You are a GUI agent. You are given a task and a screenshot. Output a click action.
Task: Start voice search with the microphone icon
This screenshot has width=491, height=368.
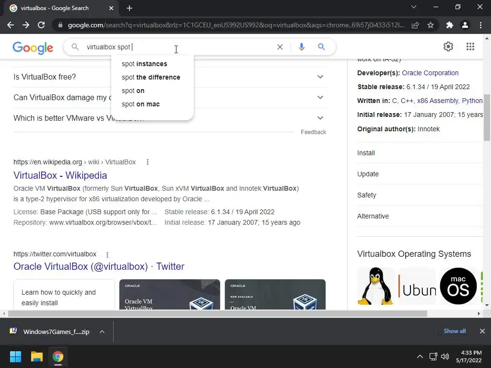[301, 47]
